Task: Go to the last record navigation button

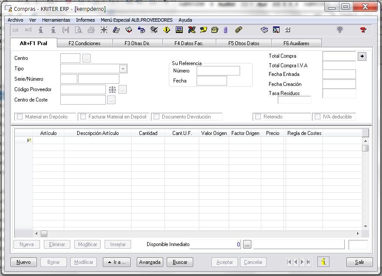Action: point(309,262)
